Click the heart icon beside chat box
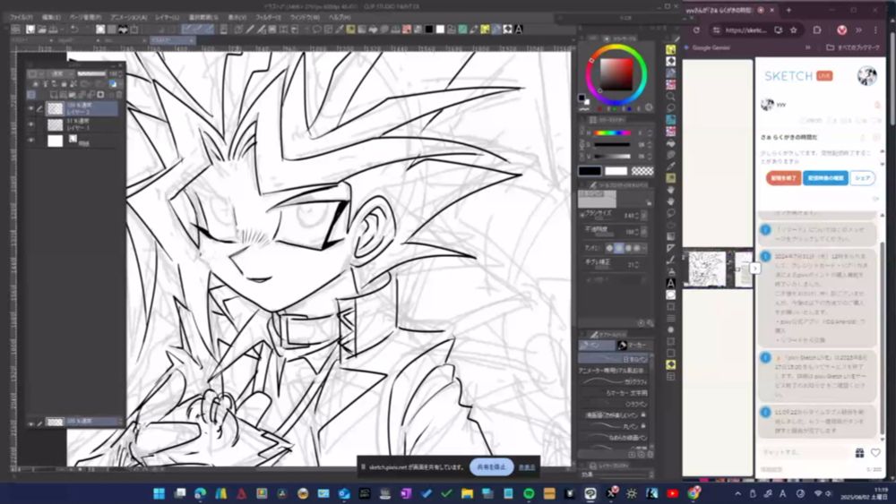This screenshot has height=504, width=896. 875,453
